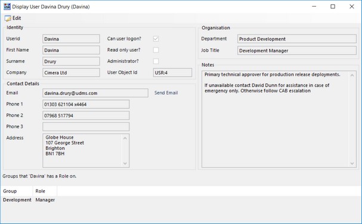Toggle the Can user logon checkbox

tap(156, 39)
